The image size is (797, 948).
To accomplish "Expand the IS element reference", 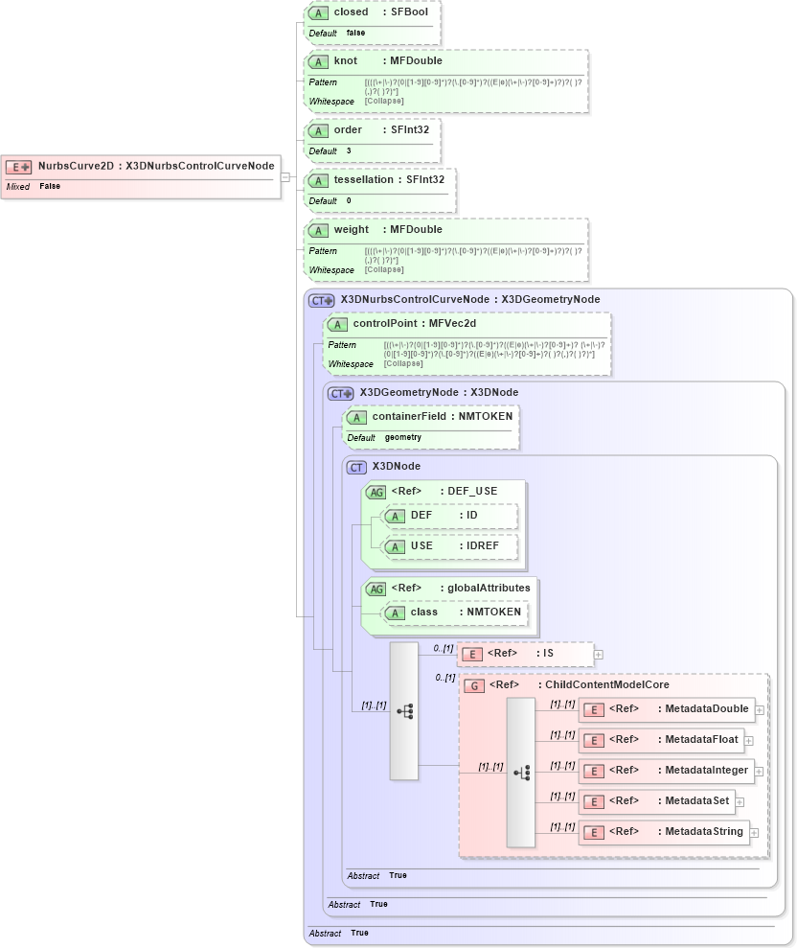I will click(598, 654).
